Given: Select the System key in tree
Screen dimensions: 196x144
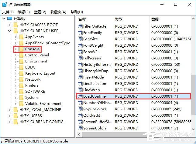Looking at the screenshot, I should pyautogui.click(x=31, y=98).
